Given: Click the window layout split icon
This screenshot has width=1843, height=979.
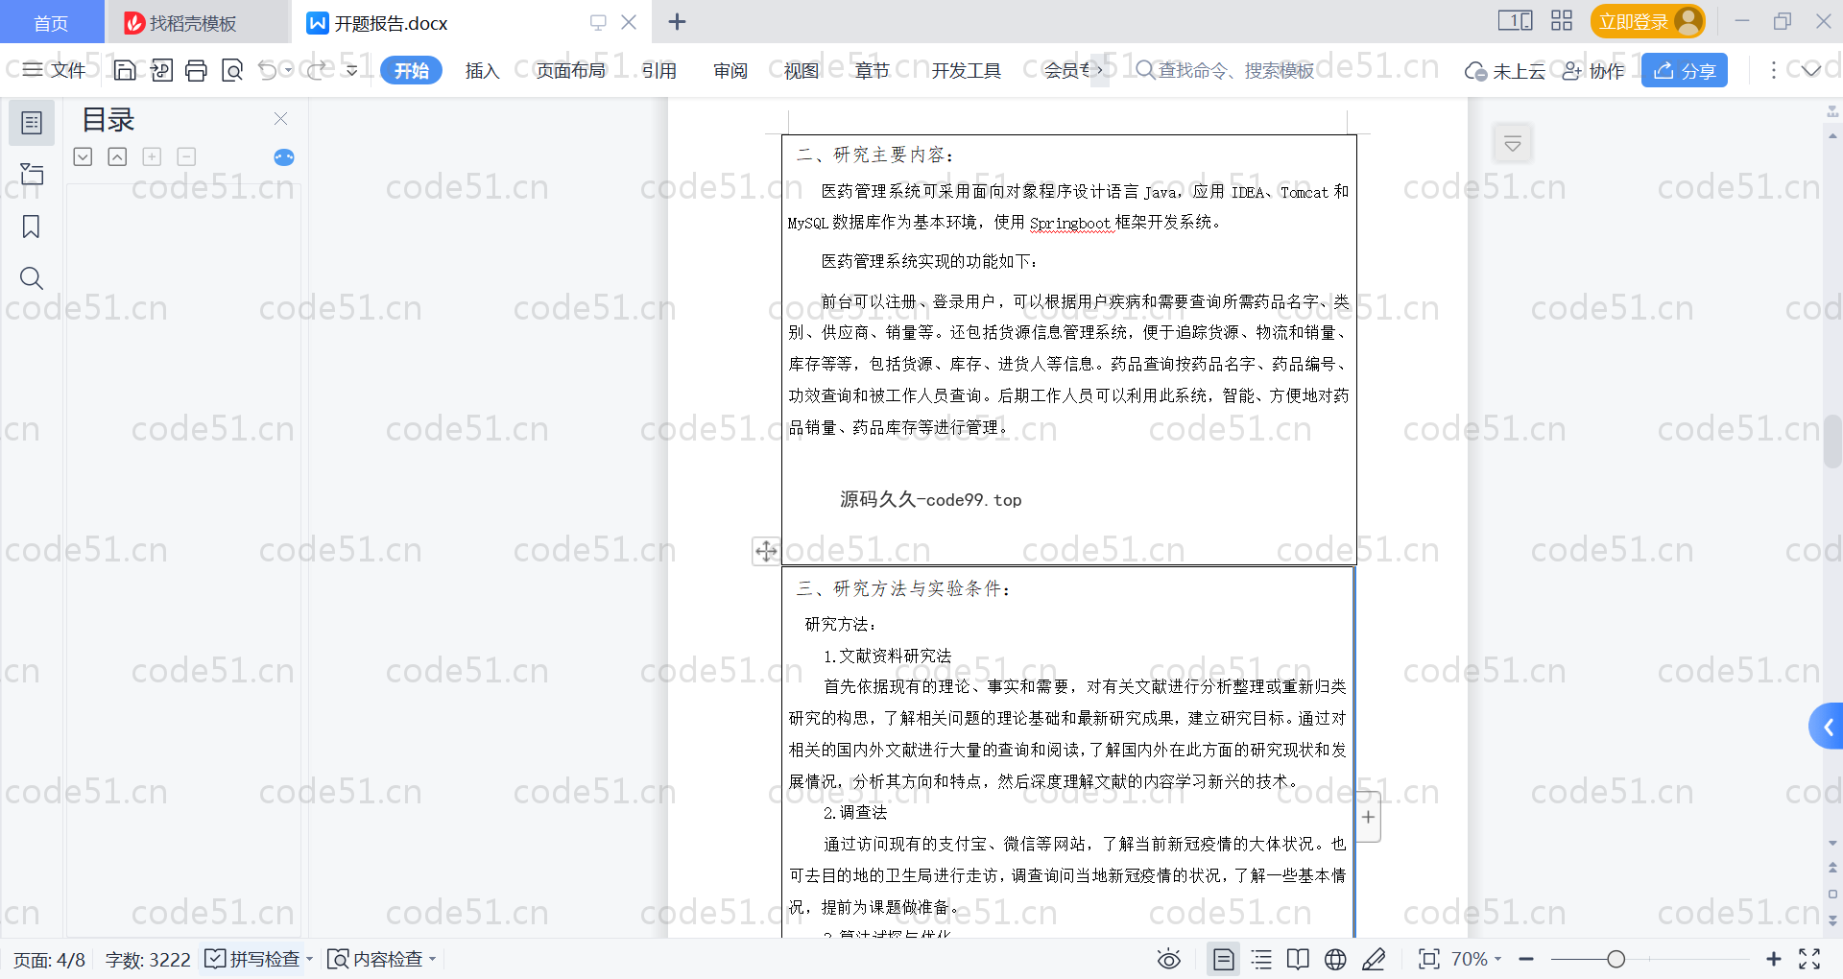Looking at the screenshot, I should pos(1515,20).
